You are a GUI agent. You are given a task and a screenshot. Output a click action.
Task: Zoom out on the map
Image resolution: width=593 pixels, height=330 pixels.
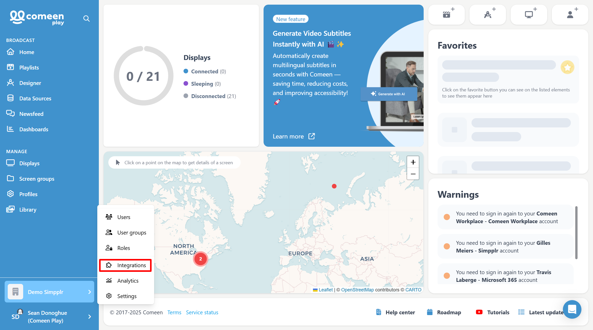tap(413, 174)
